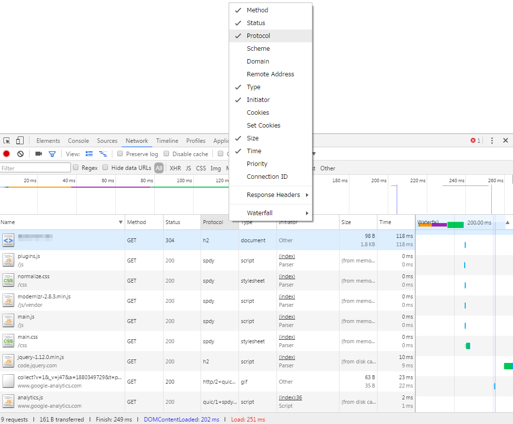
Task: Enable the Disable cache checkbox
Action: tap(167, 154)
